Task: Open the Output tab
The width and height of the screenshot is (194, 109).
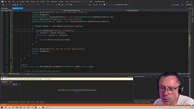Action: pyautogui.click(x=28, y=102)
